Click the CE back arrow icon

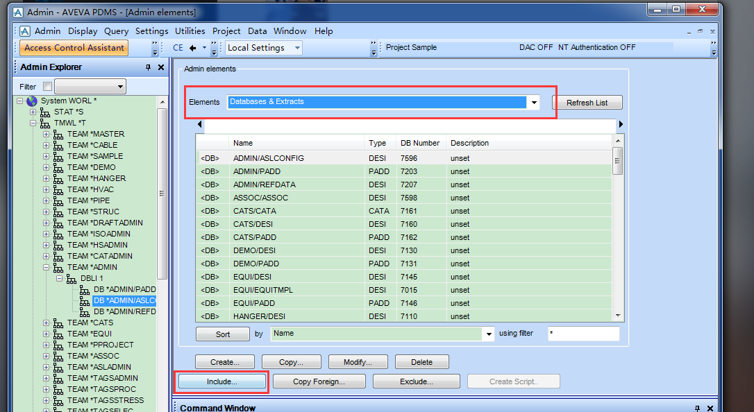pyautogui.click(x=193, y=48)
